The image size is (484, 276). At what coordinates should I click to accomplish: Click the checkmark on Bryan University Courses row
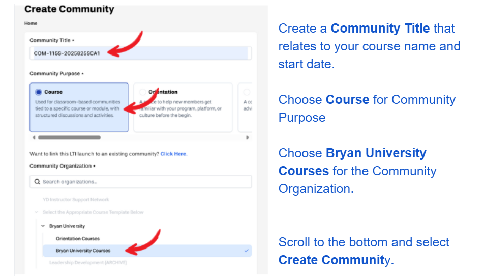(246, 251)
